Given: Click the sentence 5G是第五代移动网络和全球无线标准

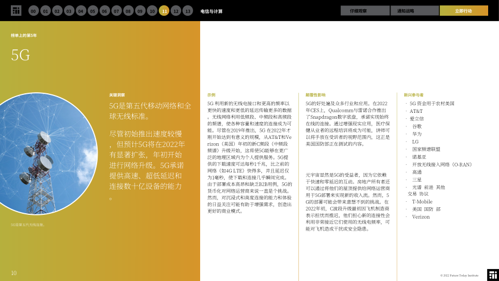Looking at the screenshot, I should tap(150, 111).
